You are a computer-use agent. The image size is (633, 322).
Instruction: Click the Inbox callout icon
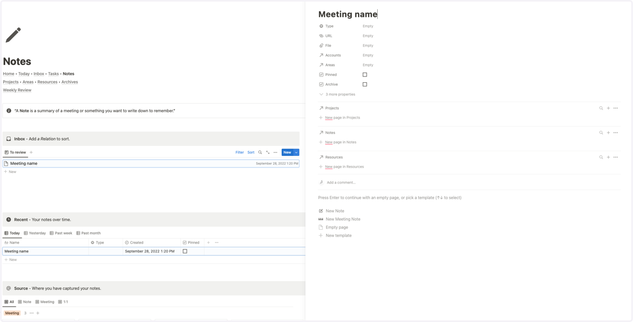[x=8, y=139]
